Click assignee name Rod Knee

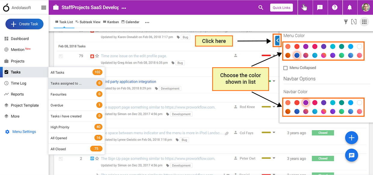tap(247, 107)
